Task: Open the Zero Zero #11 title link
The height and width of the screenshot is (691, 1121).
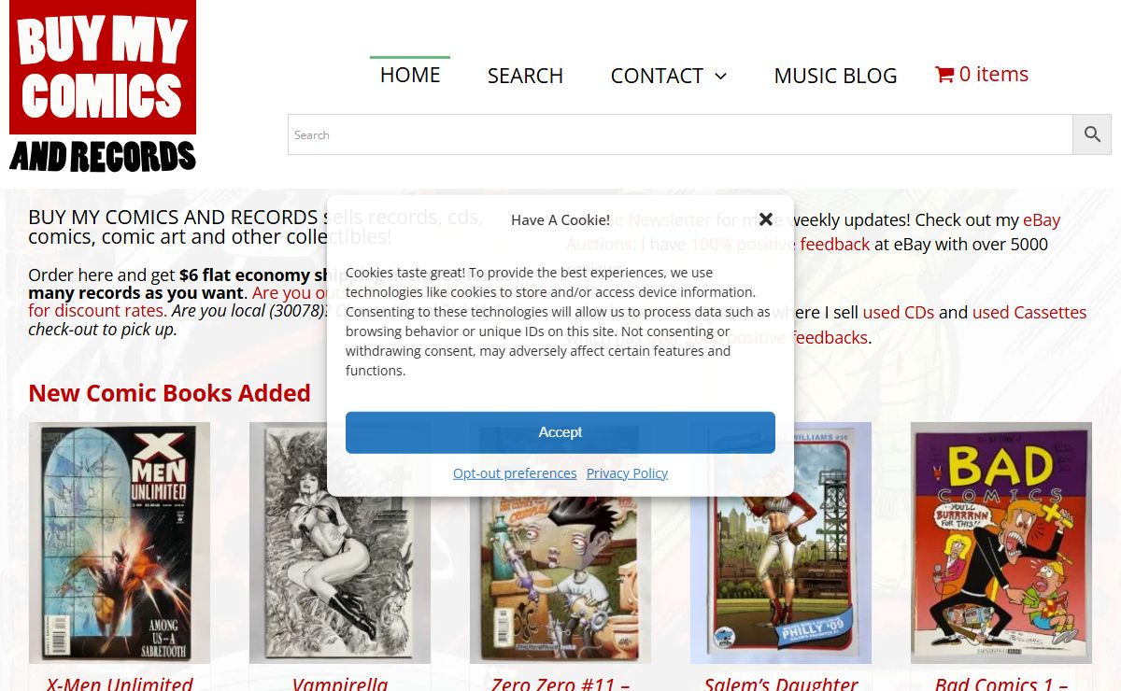Action: click(560, 684)
